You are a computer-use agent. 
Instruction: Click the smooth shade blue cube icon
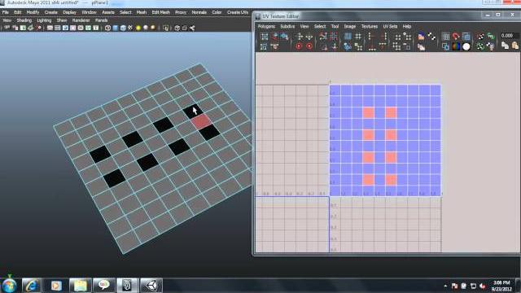click(116, 28)
